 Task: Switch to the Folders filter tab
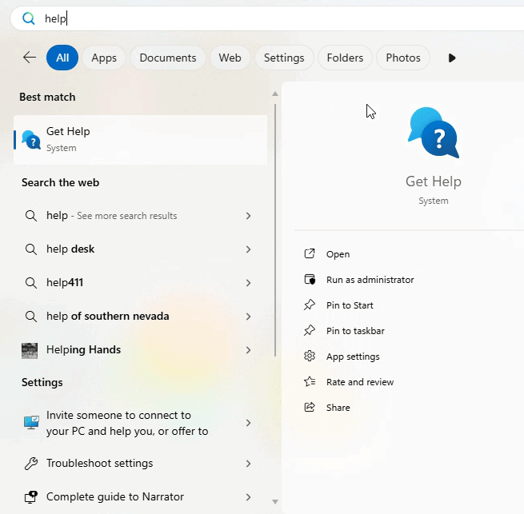[x=345, y=58]
